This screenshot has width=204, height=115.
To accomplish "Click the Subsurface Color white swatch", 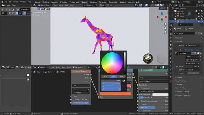I will [160, 95].
